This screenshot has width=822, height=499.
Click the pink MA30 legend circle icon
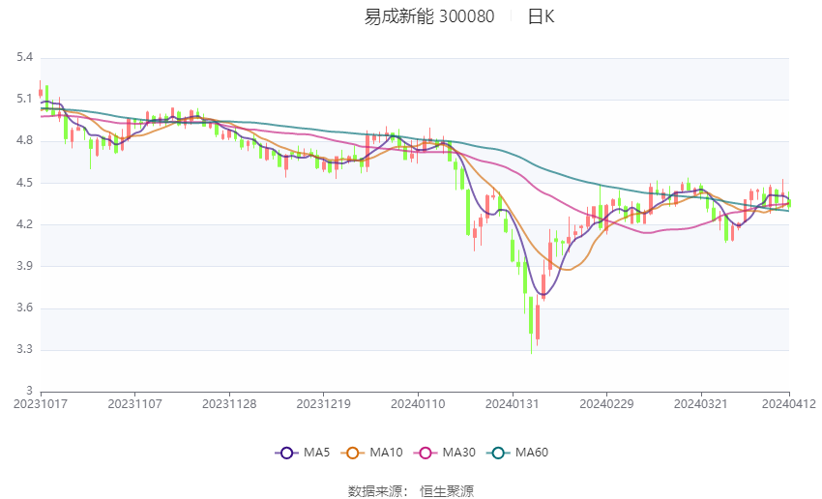pyautogui.click(x=426, y=454)
